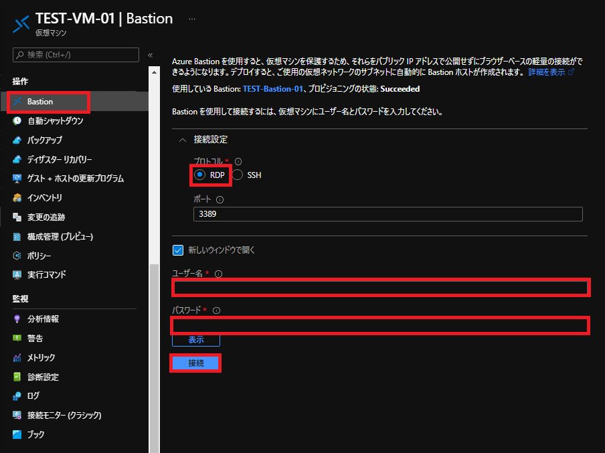The image size is (605, 453).
Task: Click the インベントリ box icon
Action: [17, 197]
